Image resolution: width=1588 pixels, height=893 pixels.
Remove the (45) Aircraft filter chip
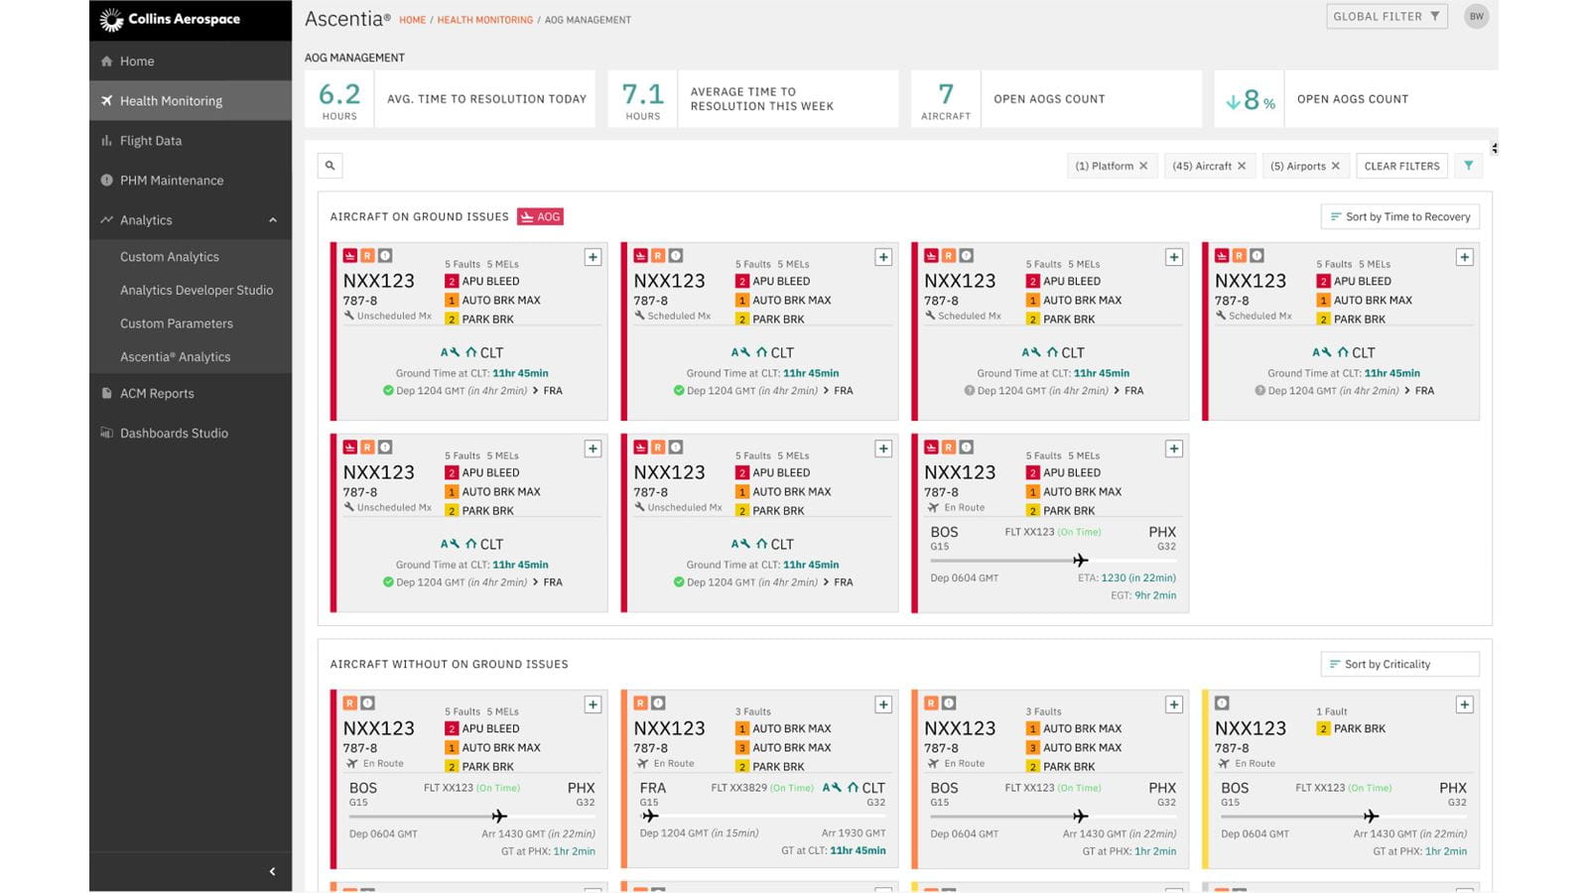pos(1242,166)
